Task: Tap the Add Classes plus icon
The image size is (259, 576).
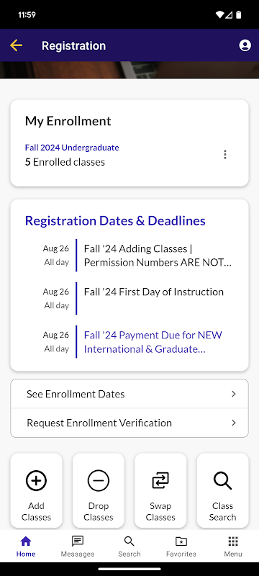Action: tap(36, 480)
